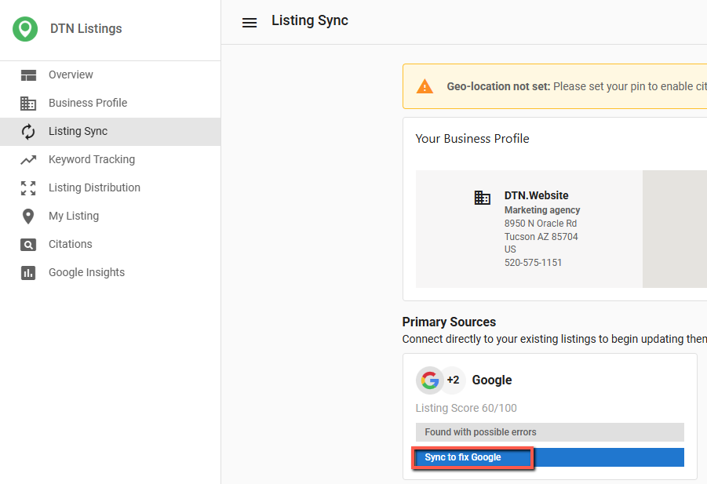The image size is (707, 484).
Task: Open Overview in the sidebar
Action: 110,75
